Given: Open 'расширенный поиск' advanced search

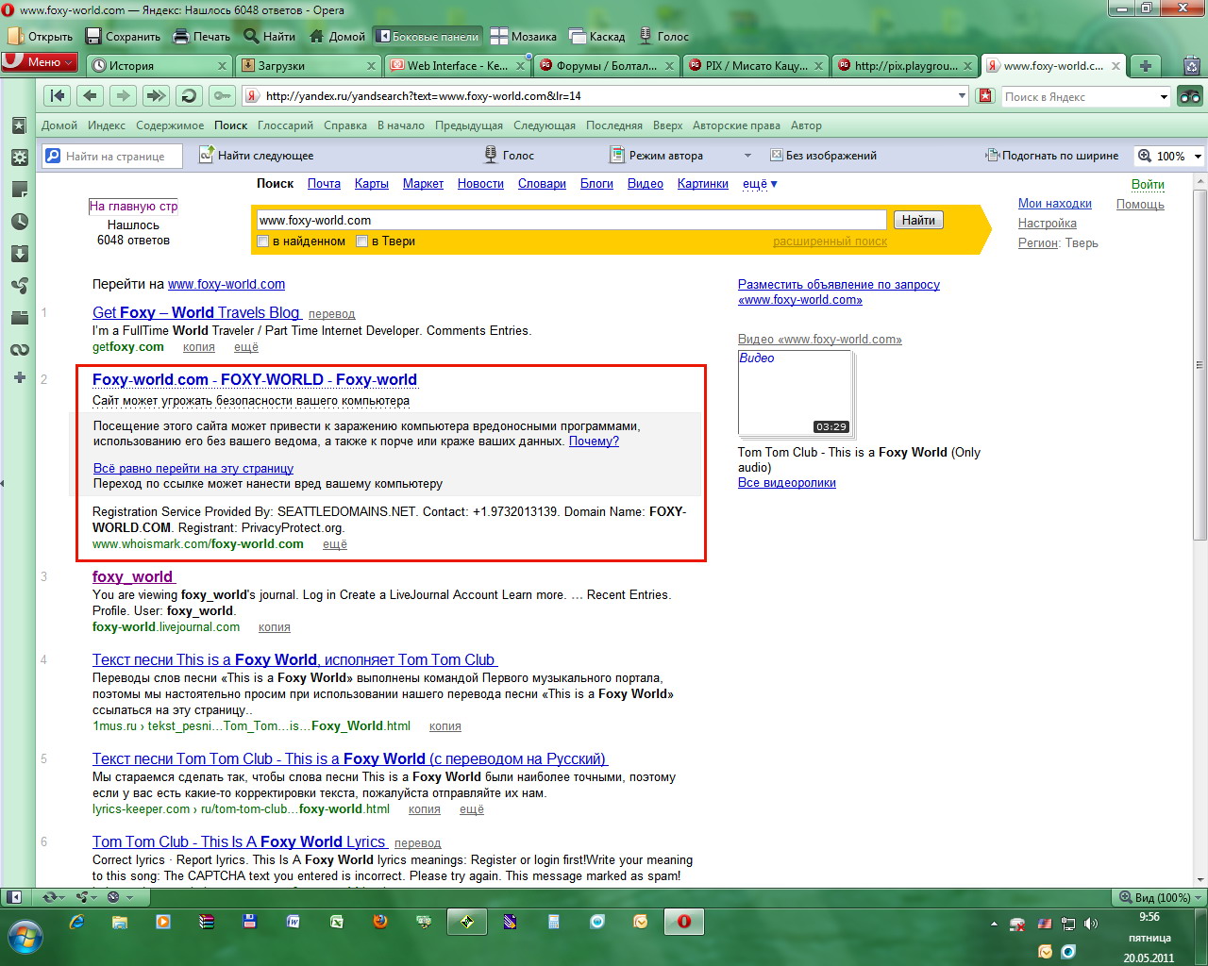Looking at the screenshot, I should (x=830, y=241).
